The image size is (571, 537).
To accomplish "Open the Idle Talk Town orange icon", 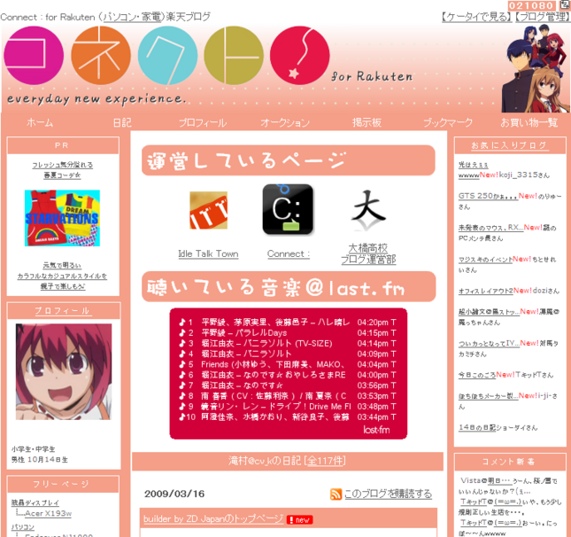I will (x=208, y=210).
